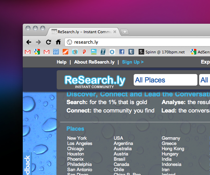Click the 'Connect: the community you find' text
The width and height of the screenshot is (210, 175).
tap(111, 111)
